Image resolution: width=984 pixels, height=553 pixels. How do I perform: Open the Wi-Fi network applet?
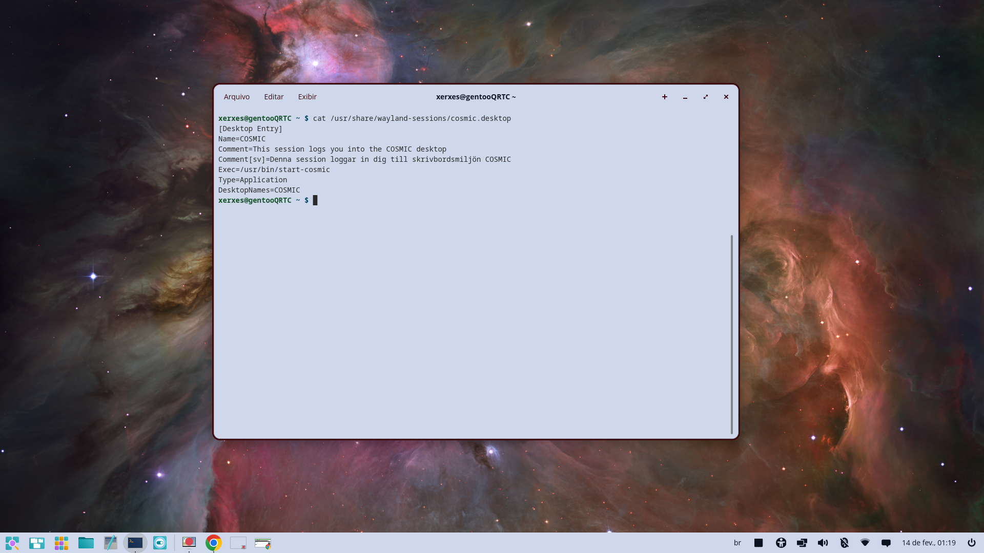point(865,543)
